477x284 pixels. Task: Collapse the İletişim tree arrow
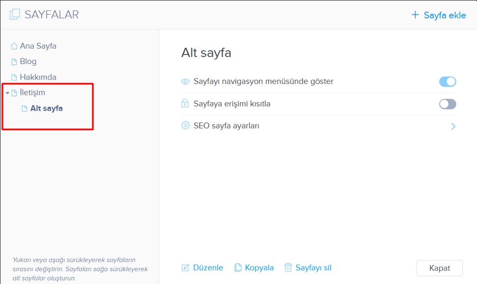coord(7,93)
